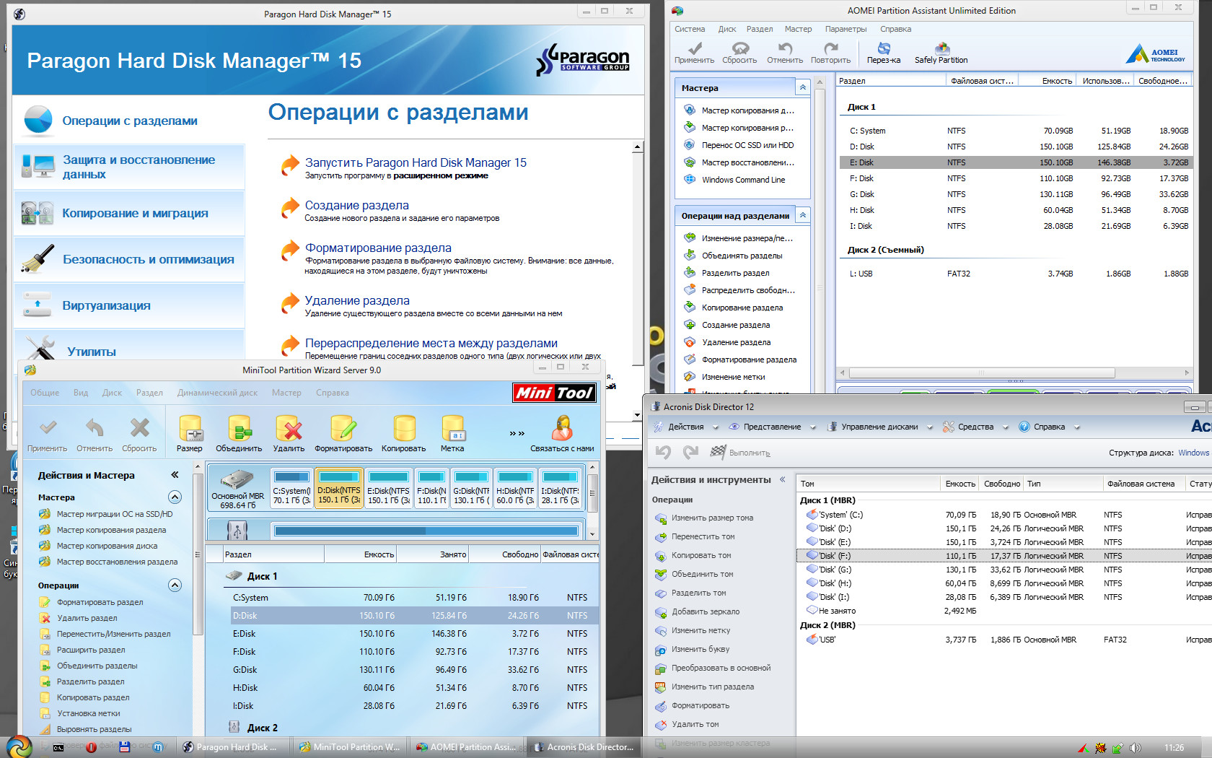The image size is (1212, 758).
Task: Click volume speaker icon in system tray
Action: (x=1135, y=748)
